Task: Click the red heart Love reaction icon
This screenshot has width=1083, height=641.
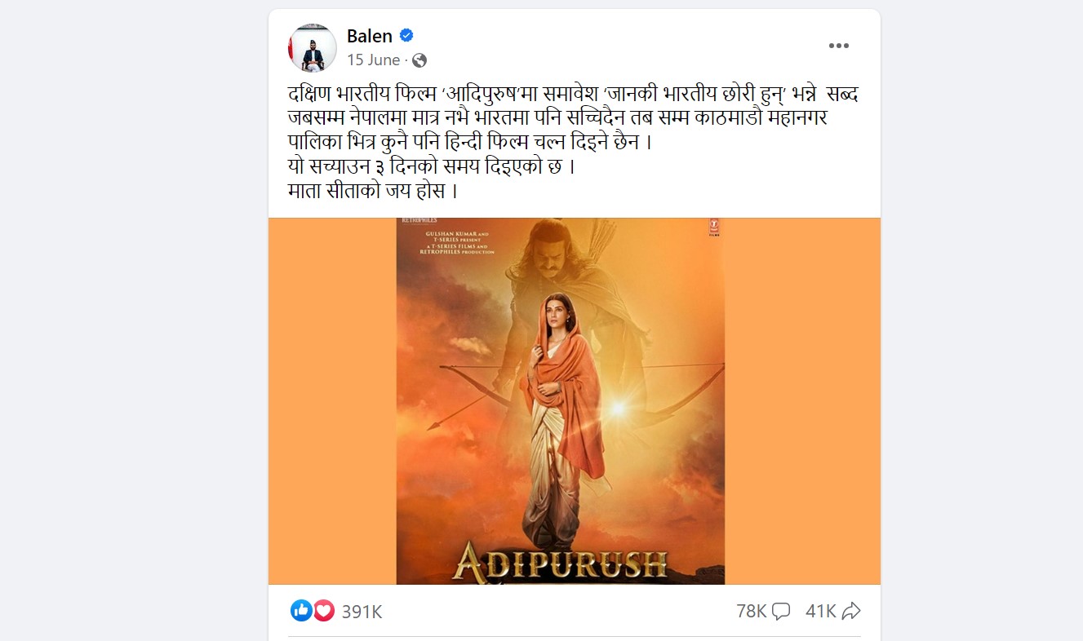Action: [323, 611]
